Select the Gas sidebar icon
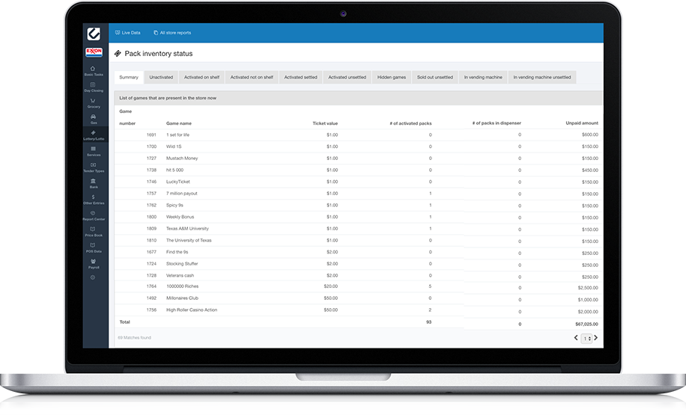Image resolution: width=686 pixels, height=415 pixels. click(94, 119)
